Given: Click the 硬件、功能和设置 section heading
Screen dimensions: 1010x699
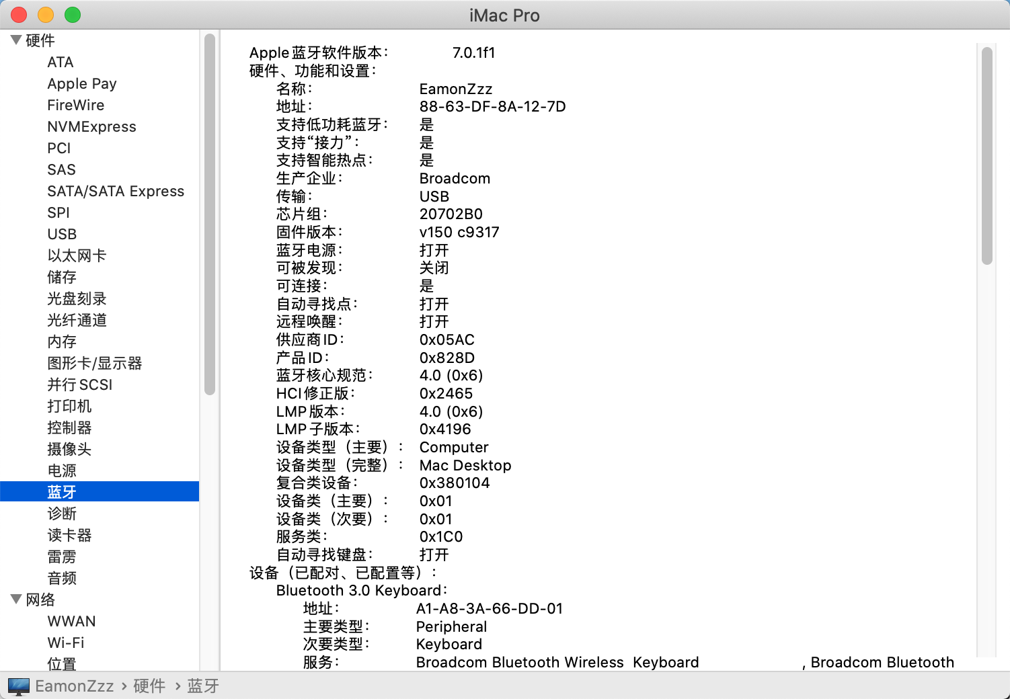Looking at the screenshot, I should click(x=313, y=71).
